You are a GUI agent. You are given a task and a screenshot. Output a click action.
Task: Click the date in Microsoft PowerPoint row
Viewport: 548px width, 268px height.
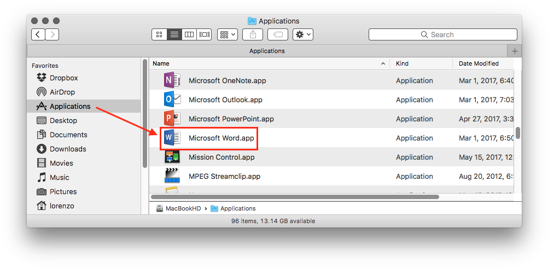coord(486,119)
